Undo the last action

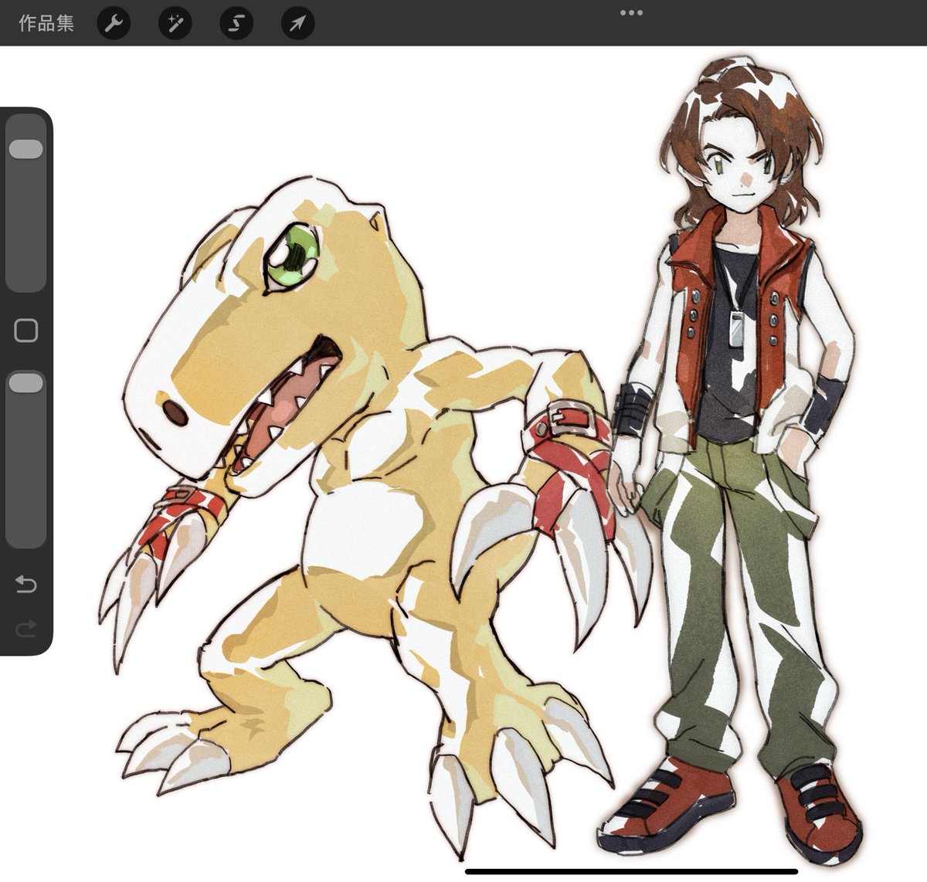coord(26,584)
